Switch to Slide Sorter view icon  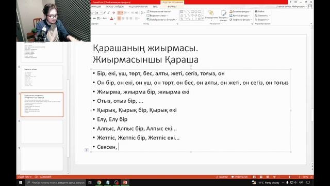[x=261, y=177]
